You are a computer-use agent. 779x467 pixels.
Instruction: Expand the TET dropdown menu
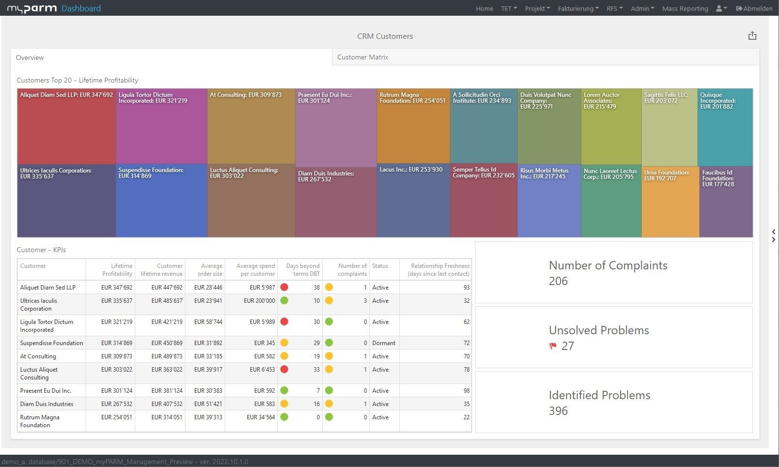pyautogui.click(x=509, y=8)
